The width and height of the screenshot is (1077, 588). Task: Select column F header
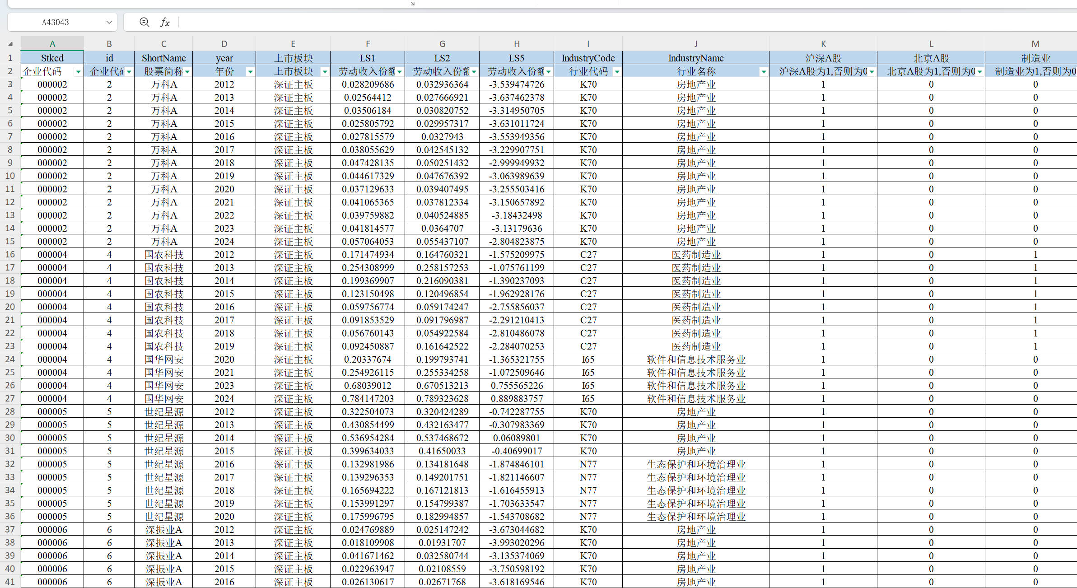tap(368, 44)
